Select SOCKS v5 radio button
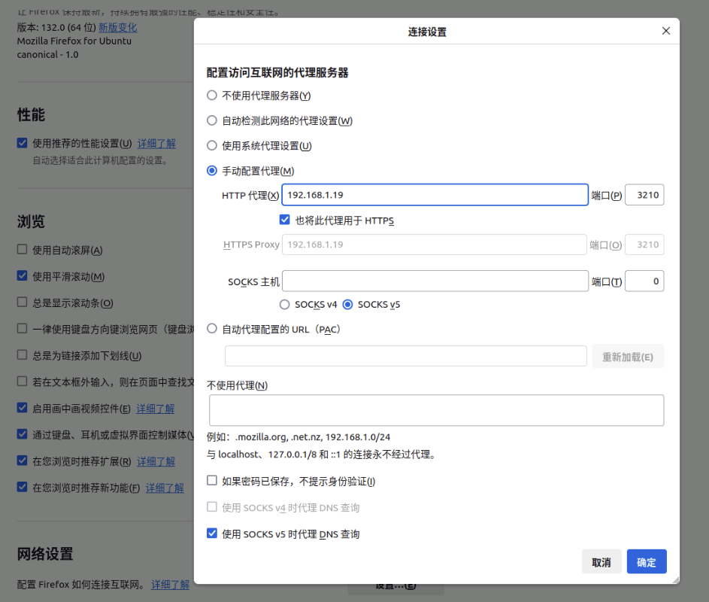709x602 pixels. pos(347,305)
